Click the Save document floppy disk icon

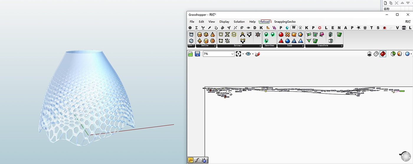click(x=197, y=54)
